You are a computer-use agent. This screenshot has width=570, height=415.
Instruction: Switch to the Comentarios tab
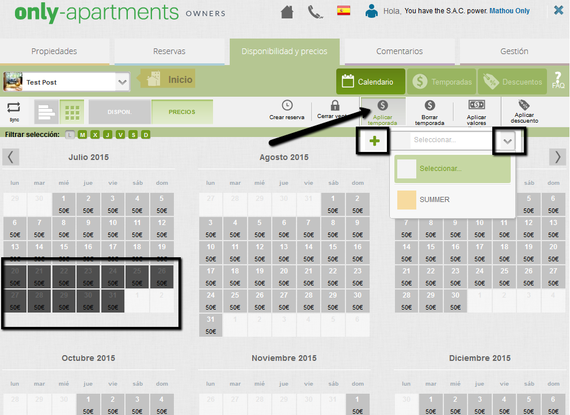click(400, 51)
